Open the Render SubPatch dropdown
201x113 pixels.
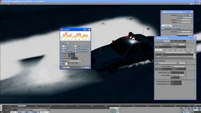[x=178, y=75]
